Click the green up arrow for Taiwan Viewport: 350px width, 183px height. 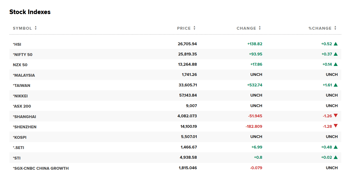click(x=336, y=85)
